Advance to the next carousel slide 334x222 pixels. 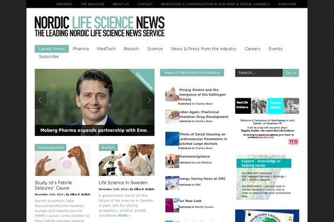click(x=148, y=100)
